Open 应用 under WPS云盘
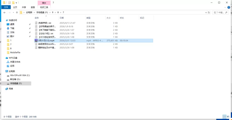232x120 pixels. pos(12,66)
